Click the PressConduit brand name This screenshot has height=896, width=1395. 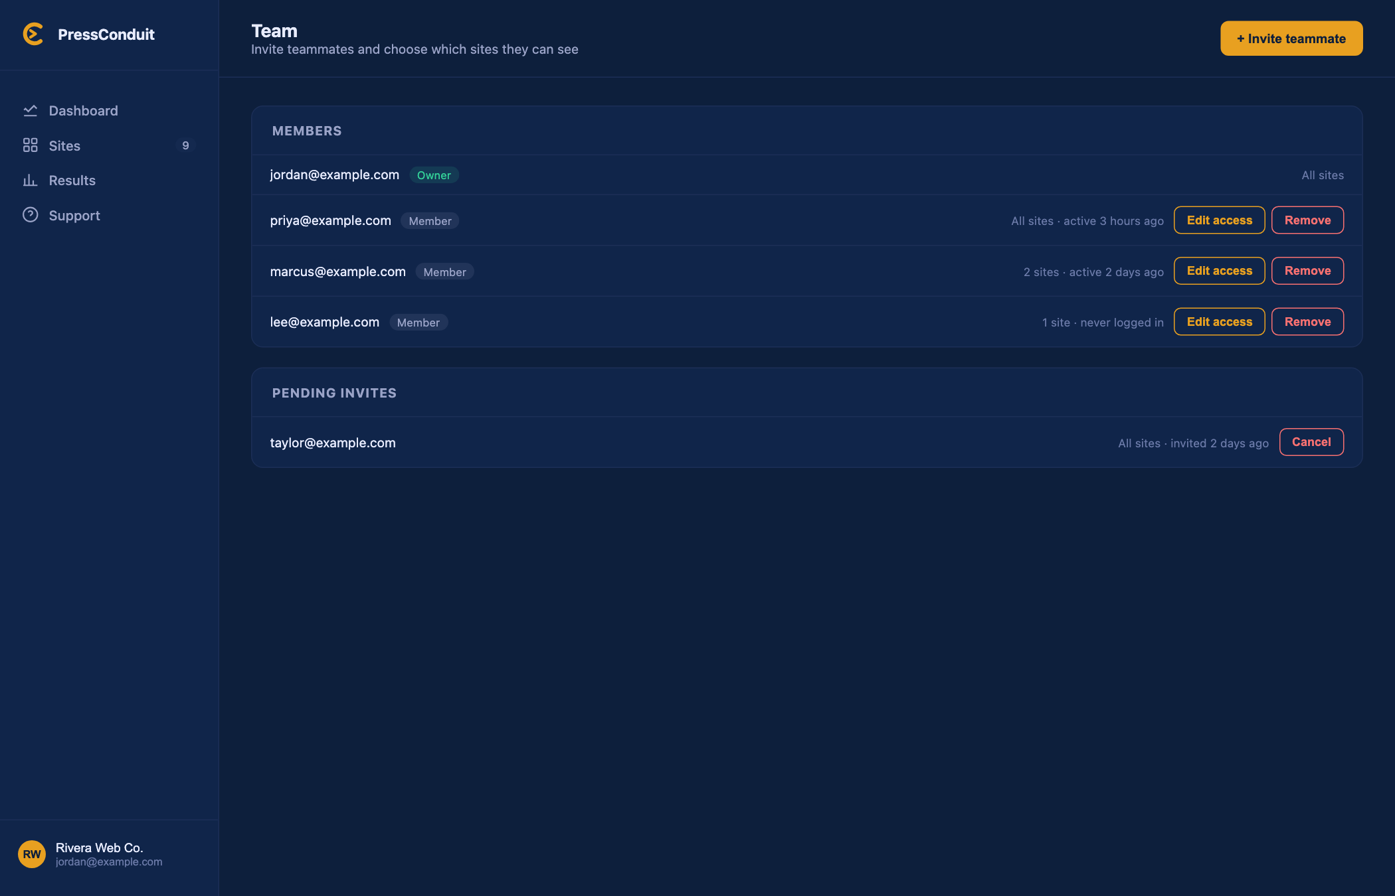point(106,35)
